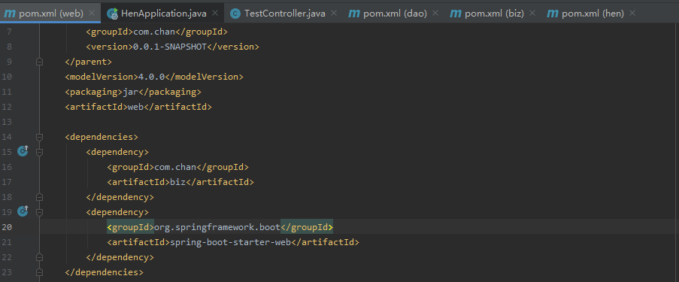The height and width of the screenshot is (282, 679).
Task: Close the pom.xml (biz) tab
Action: (532, 14)
